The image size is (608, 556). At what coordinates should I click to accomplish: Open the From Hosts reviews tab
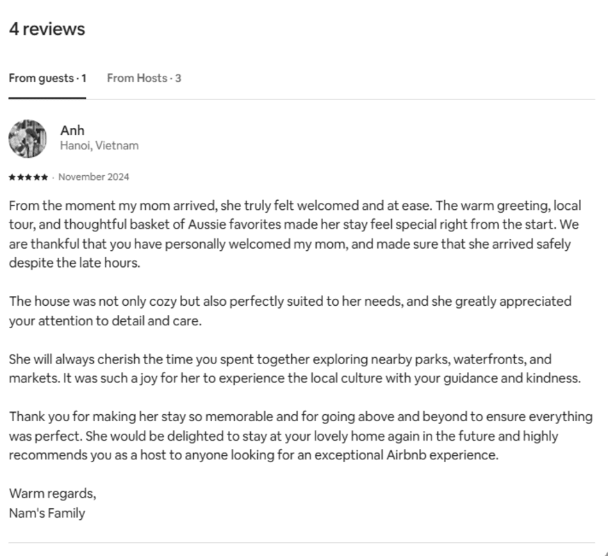144,78
